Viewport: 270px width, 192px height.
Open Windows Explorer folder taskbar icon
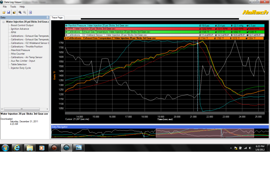click(x=30, y=148)
